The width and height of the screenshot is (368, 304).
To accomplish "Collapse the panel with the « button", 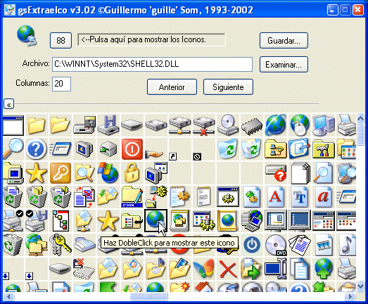I will 9,104.
